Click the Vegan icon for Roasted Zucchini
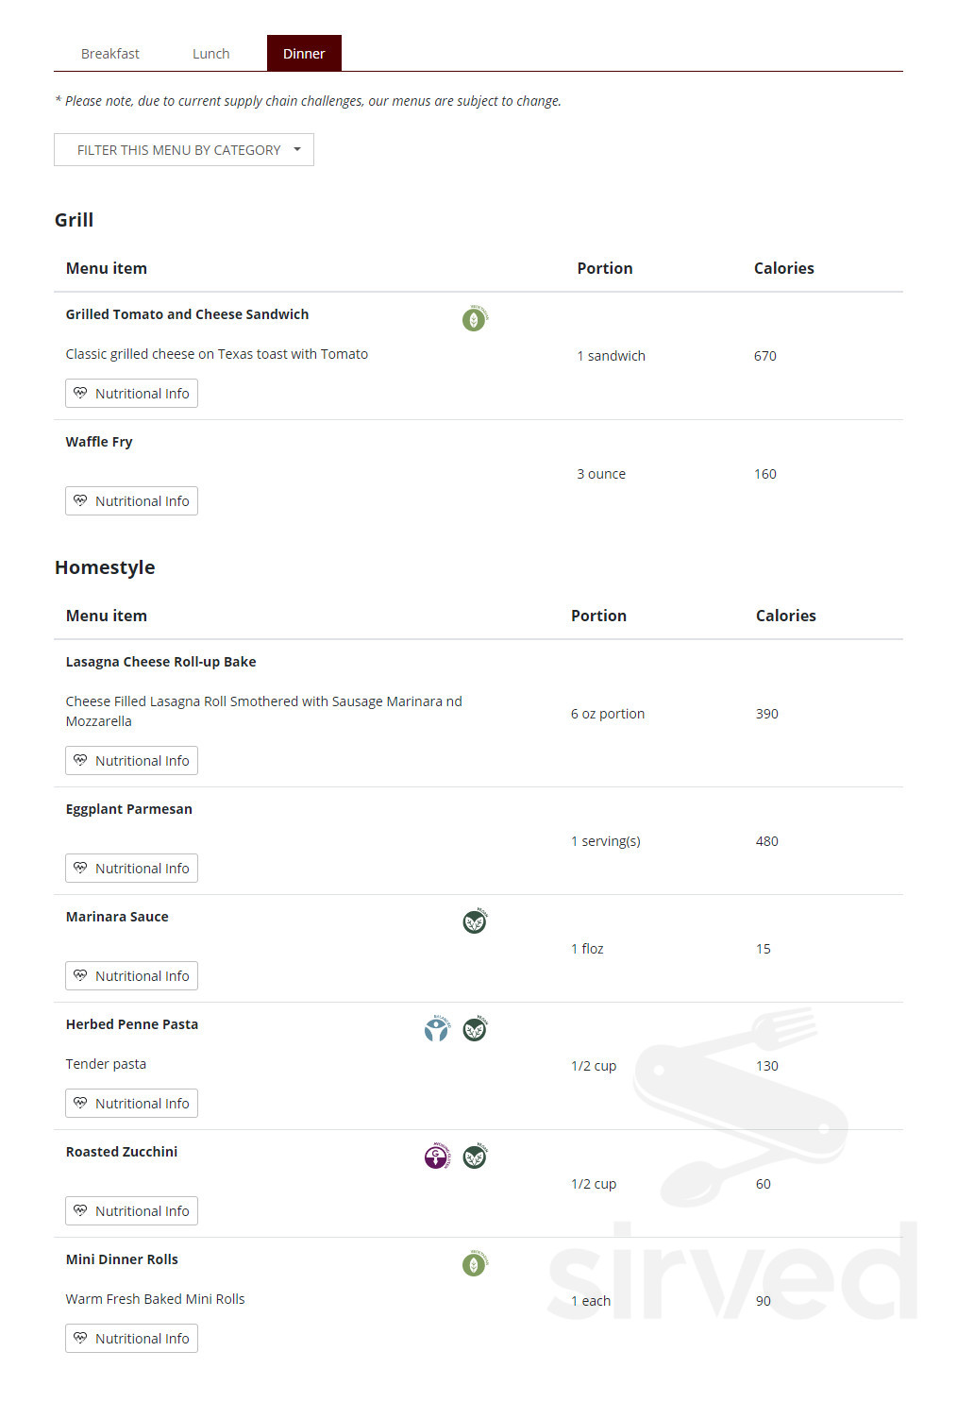The width and height of the screenshot is (974, 1402). pyautogui.click(x=475, y=1157)
